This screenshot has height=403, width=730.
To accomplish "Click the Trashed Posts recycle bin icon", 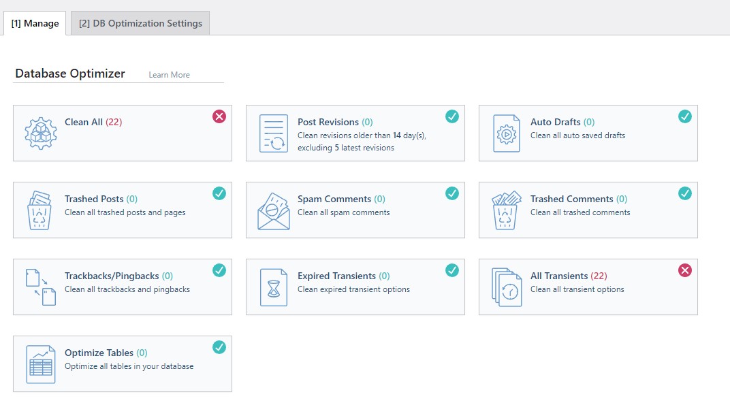I will (x=39, y=210).
